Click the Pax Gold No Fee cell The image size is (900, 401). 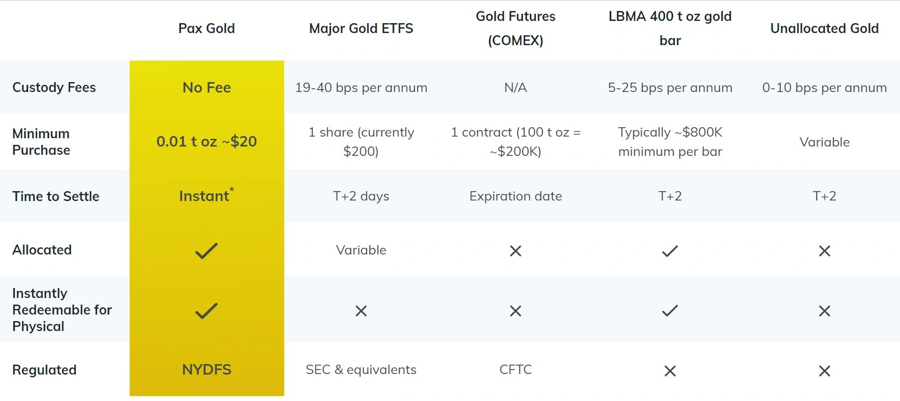[207, 88]
